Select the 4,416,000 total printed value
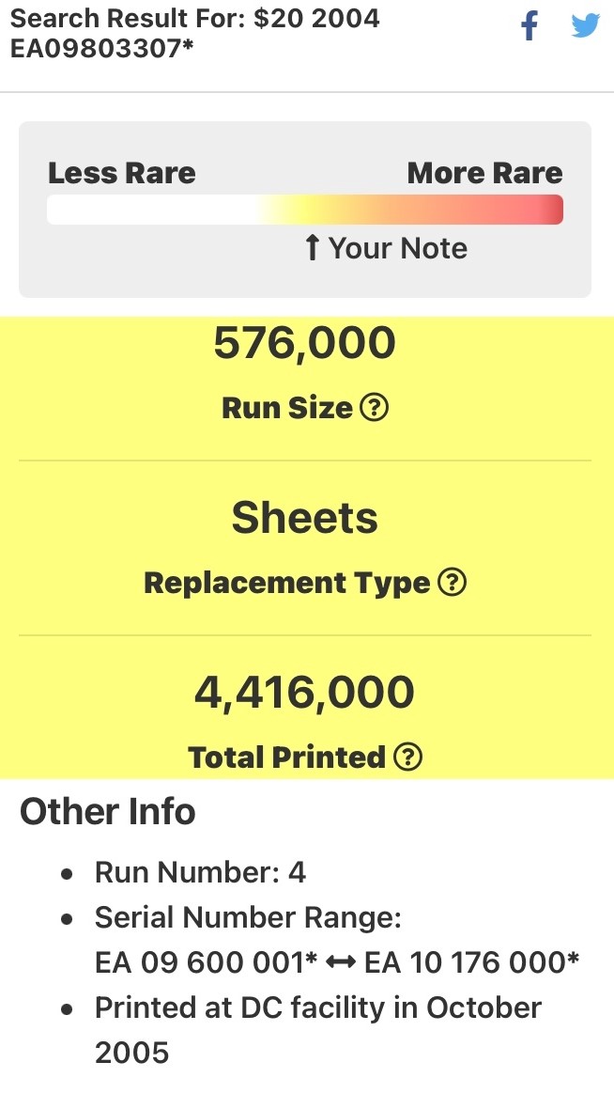Image resolution: width=614 pixels, height=1109 pixels. (304, 693)
